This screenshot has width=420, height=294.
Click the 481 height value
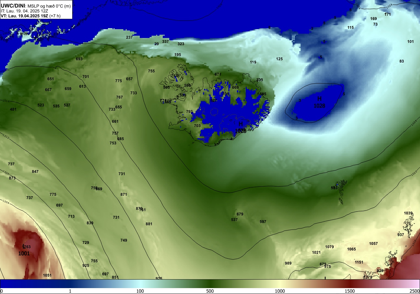[x=13, y=109]
